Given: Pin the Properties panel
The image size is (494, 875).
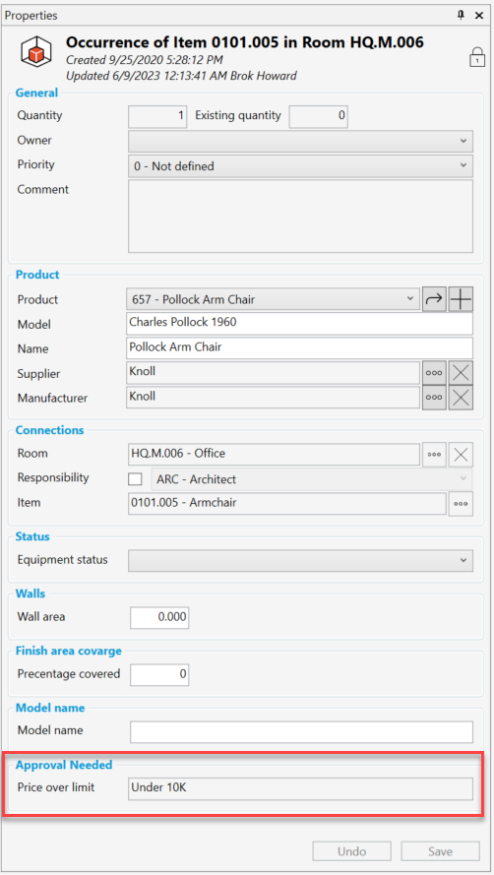Looking at the screenshot, I should click(x=461, y=16).
